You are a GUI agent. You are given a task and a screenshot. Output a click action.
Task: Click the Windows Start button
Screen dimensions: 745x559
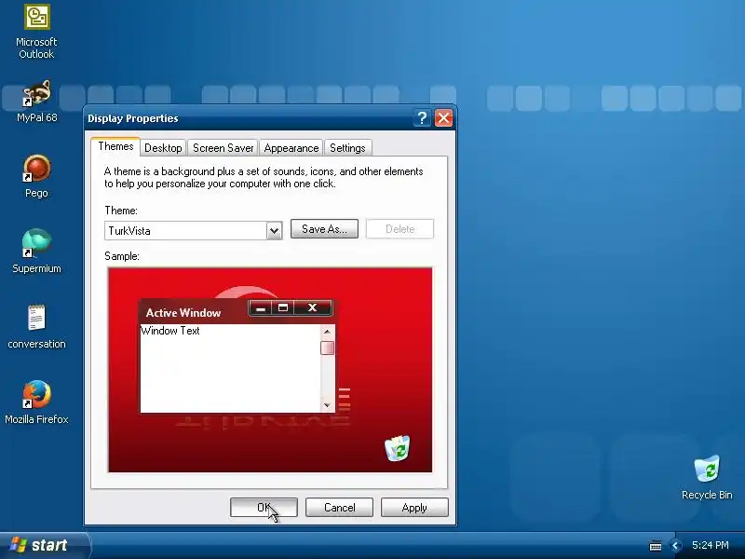tap(44, 545)
